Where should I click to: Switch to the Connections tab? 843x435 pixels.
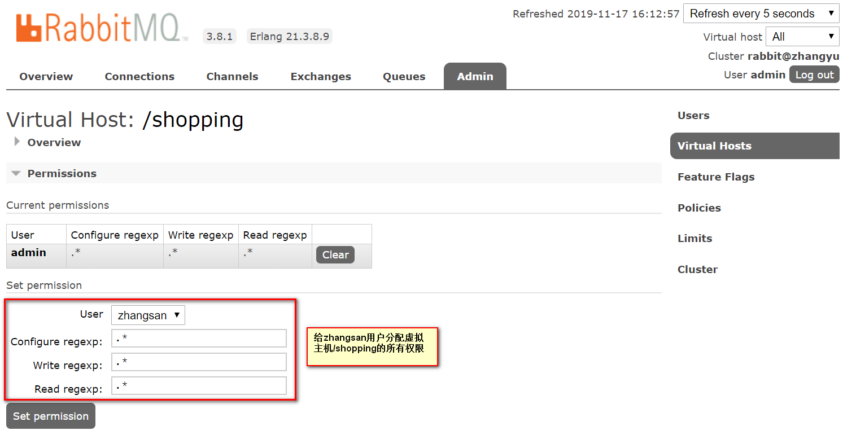click(139, 76)
